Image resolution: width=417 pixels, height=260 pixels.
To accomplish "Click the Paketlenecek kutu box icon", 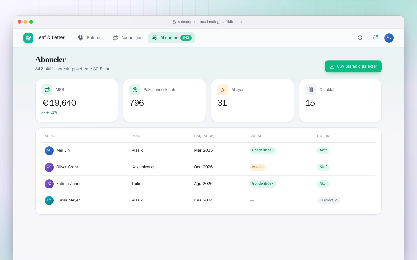I will 135,90.
